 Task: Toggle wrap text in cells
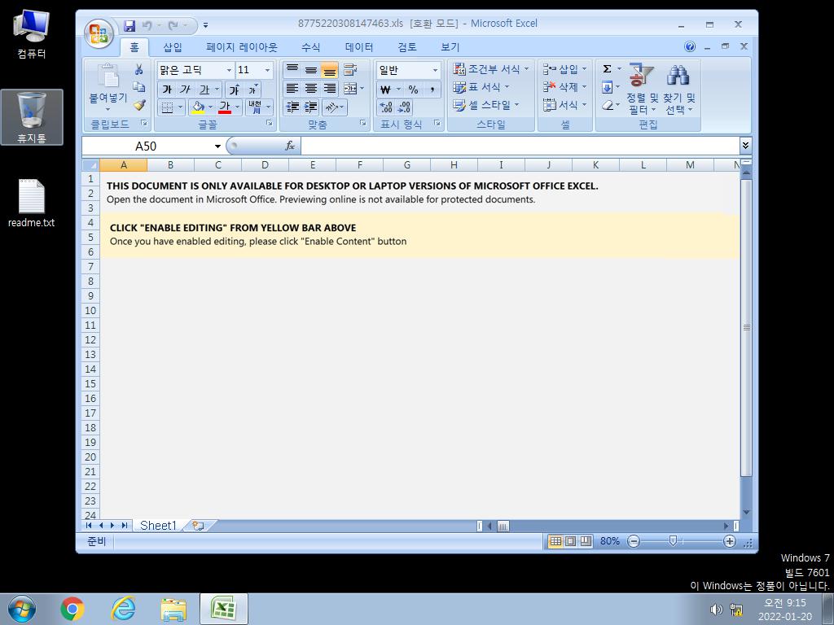350,70
